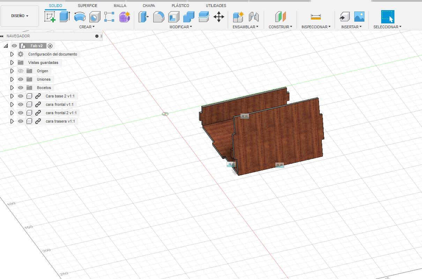Open the MODIFICAR menu
This screenshot has height=279, width=422.
tap(181, 27)
